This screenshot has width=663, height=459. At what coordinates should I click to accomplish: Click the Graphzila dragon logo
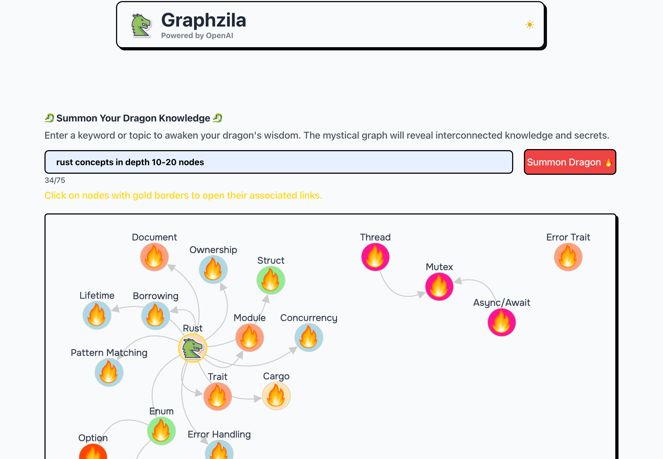(x=141, y=25)
